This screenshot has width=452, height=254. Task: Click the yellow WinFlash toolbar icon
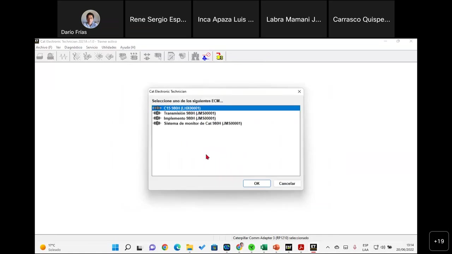tap(220, 56)
